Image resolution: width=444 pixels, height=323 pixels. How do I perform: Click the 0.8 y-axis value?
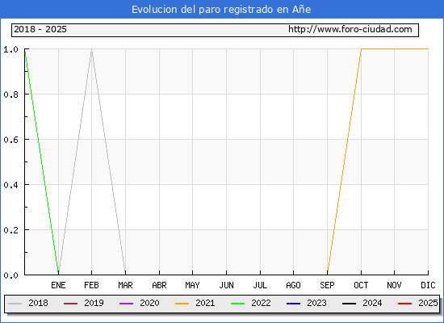point(10,94)
